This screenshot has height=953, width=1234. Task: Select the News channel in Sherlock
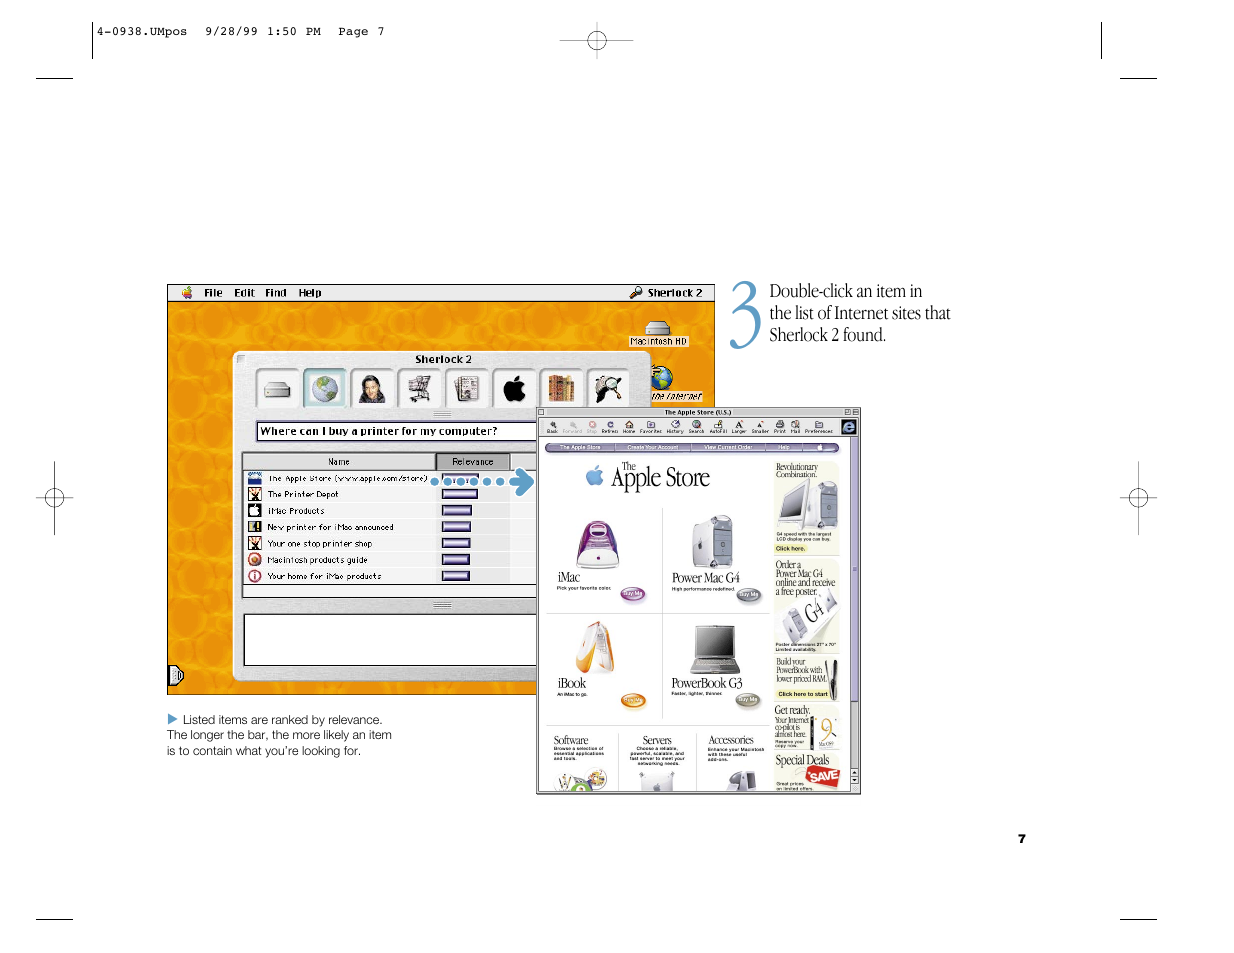(x=467, y=389)
